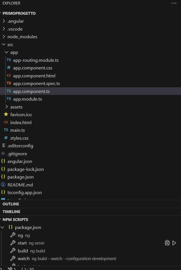Open package-lock.json file

click(x=26, y=169)
